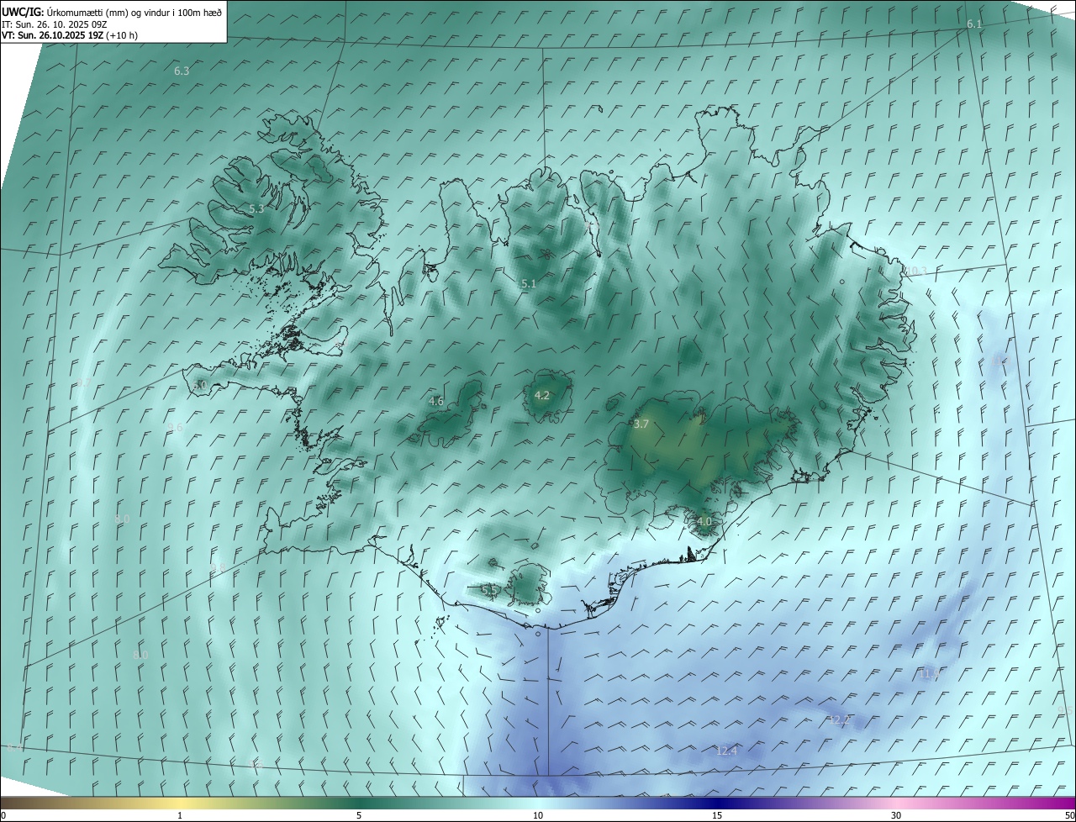Click the 3.7 value on Vatnajökull
Screen dimensions: 1076x822
coord(641,424)
